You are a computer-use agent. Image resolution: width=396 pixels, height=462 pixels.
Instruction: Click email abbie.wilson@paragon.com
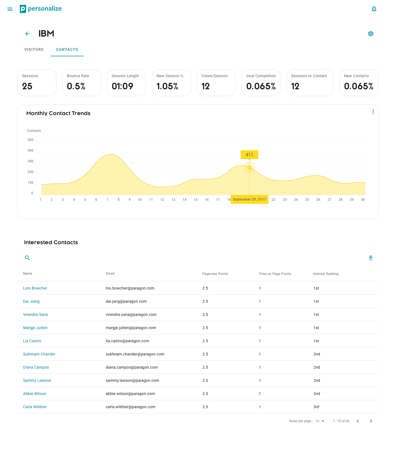pyautogui.click(x=130, y=394)
